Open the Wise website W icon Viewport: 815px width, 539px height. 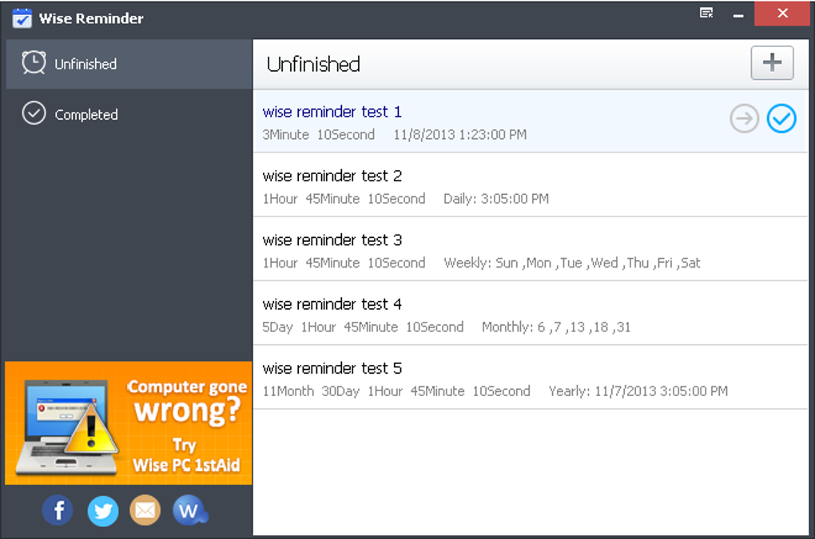189,510
